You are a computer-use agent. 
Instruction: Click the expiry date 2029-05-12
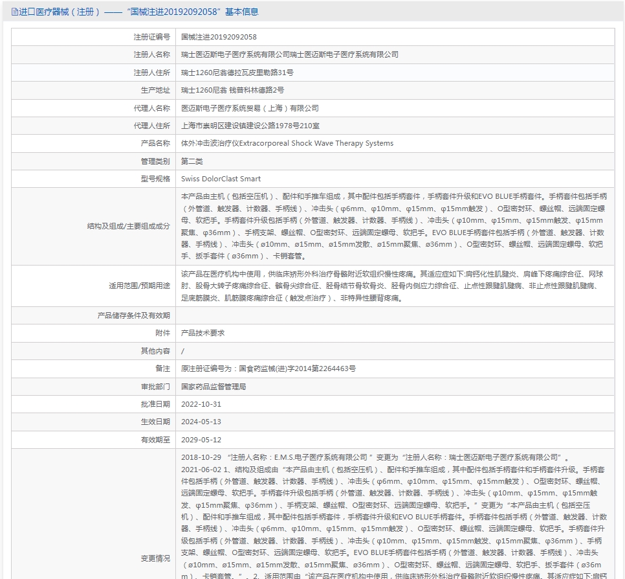(x=201, y=439)
